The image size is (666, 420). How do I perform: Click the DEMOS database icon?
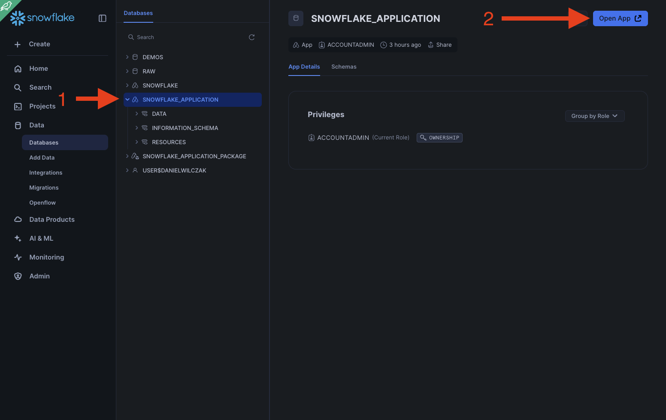pyautogui.click(x=135, y=57)
